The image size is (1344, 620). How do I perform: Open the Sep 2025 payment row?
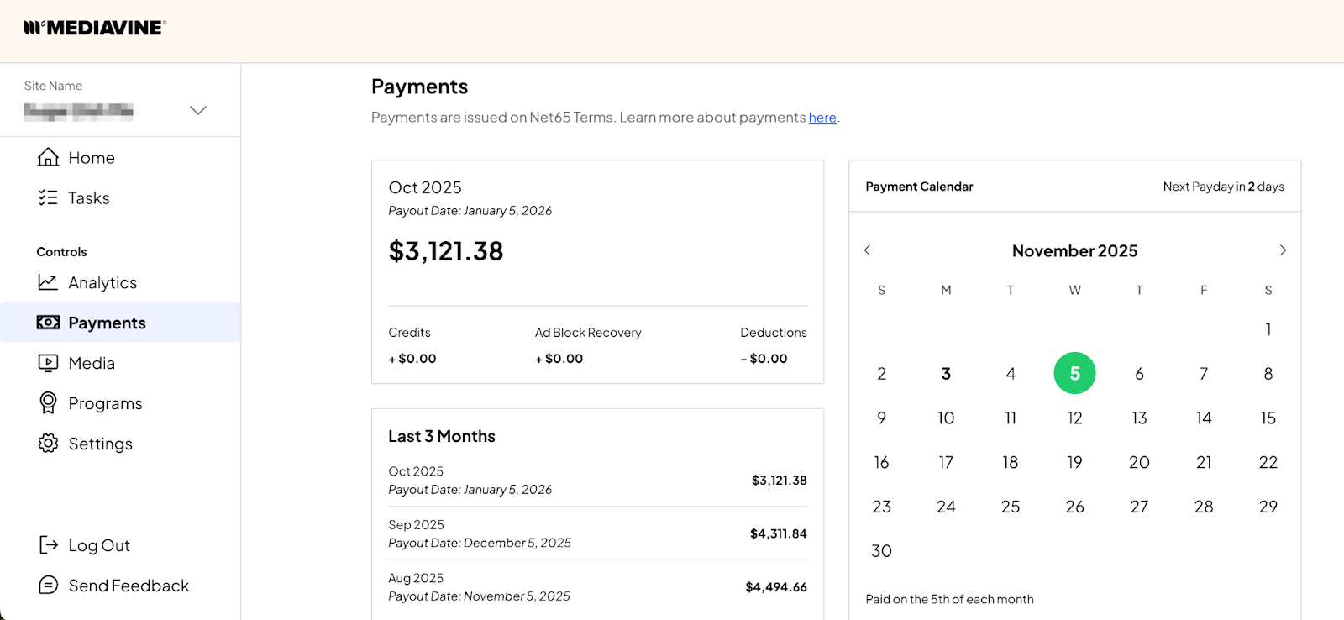tap(596, 533)
